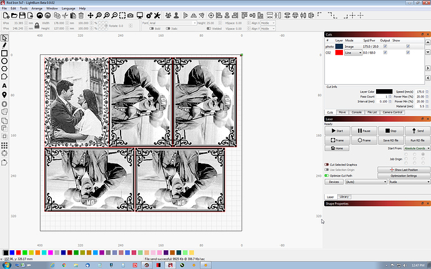Click the scissors Cut icon
Screen dimensions: 431x269
pos(65,16)
